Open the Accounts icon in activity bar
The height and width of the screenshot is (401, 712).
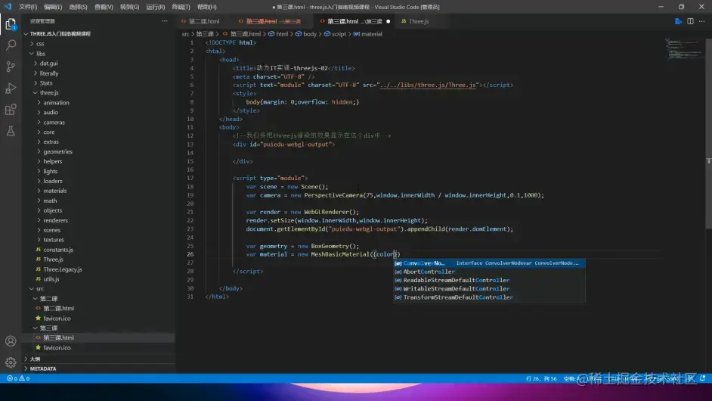pyautogui.click(x=11, y=341)
